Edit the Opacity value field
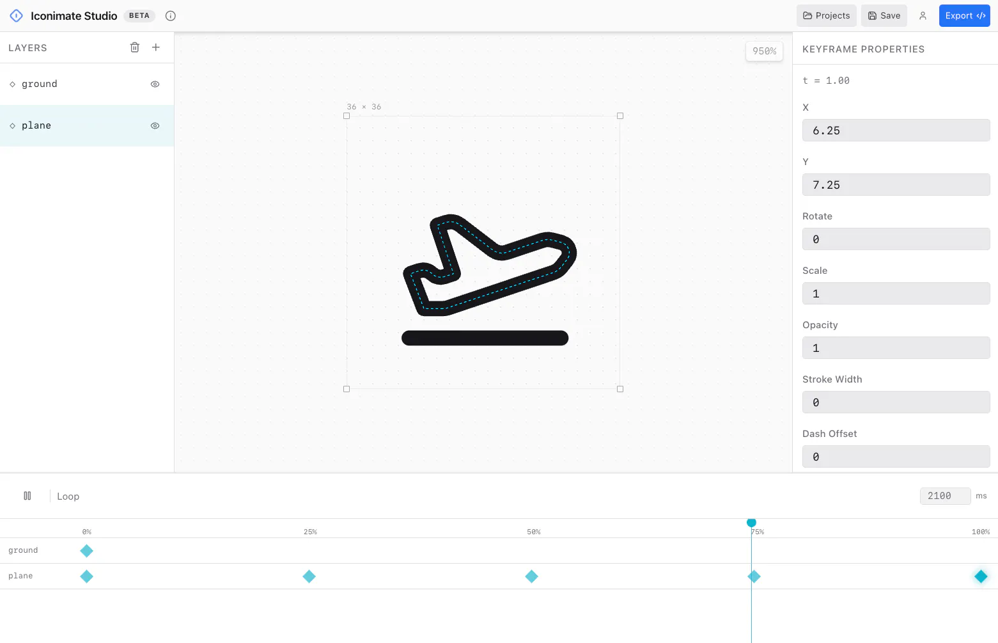The height and width of the screenshot is (643, 998). [x=896, y=348]
